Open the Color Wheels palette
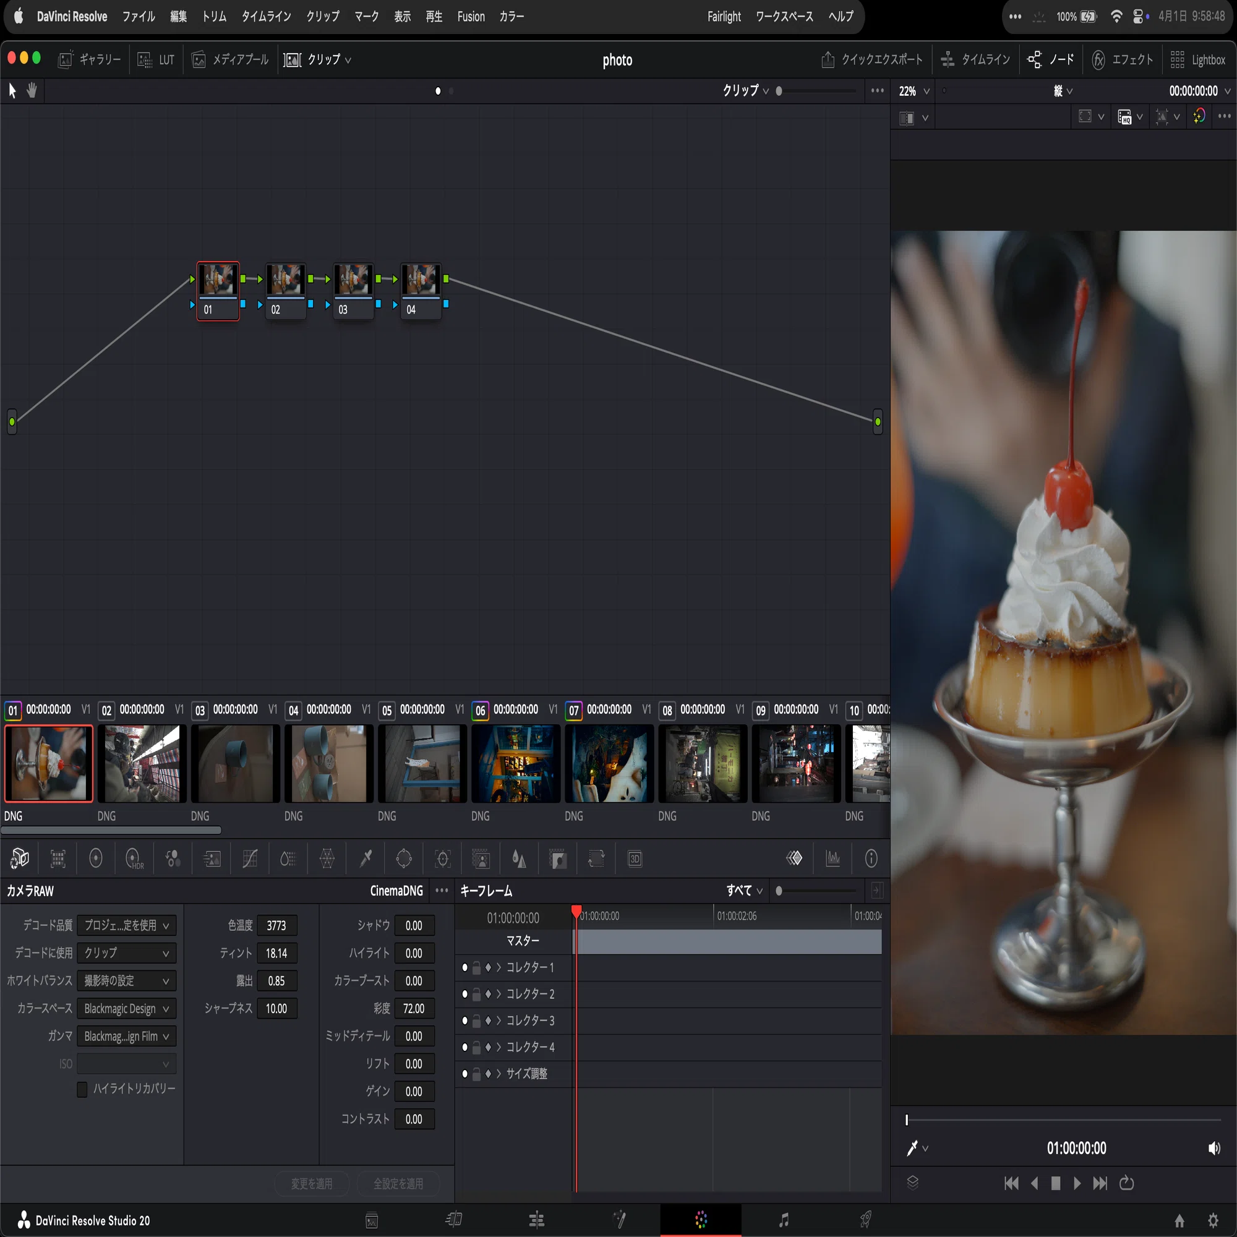This screenshot has width=1237, height=1237. pos(96,858)
